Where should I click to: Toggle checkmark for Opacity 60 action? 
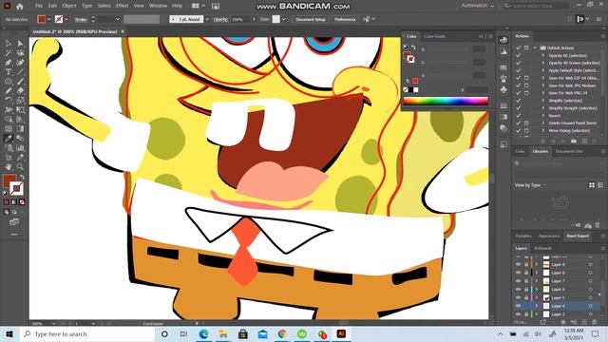(519, 55)
